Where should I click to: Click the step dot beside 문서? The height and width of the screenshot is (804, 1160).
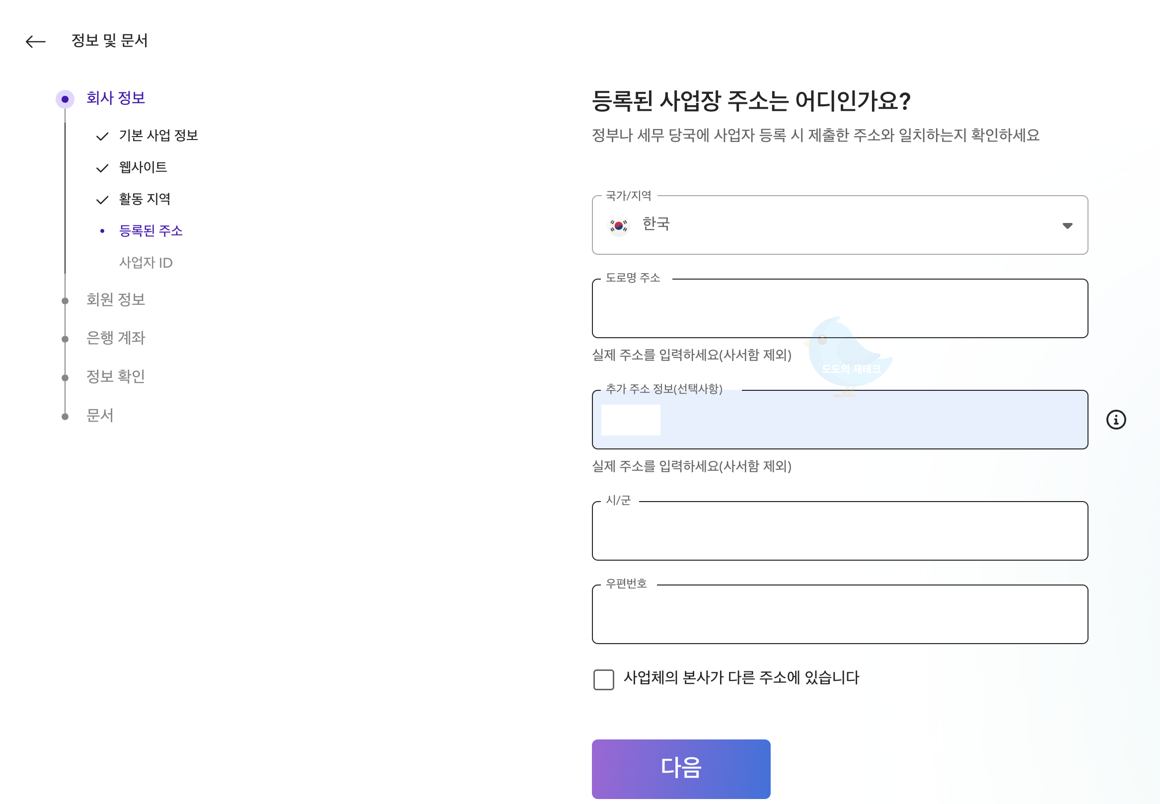pyautogui.click(x=65, y=416)
